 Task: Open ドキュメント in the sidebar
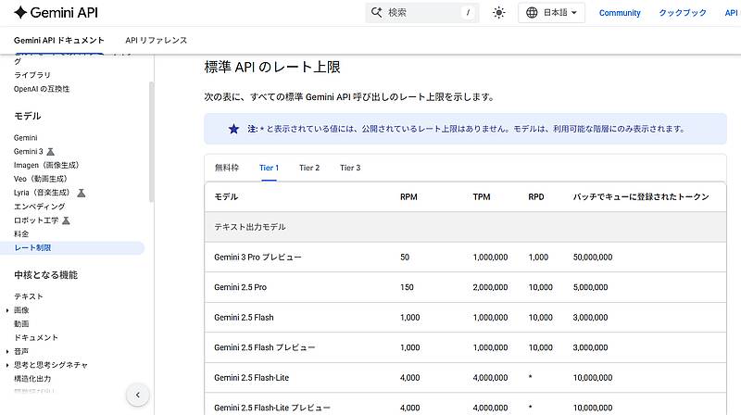pos(36,338)
